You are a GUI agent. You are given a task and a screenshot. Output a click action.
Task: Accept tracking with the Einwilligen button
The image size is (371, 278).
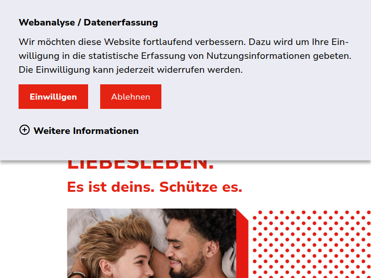[x=53, y=97]
